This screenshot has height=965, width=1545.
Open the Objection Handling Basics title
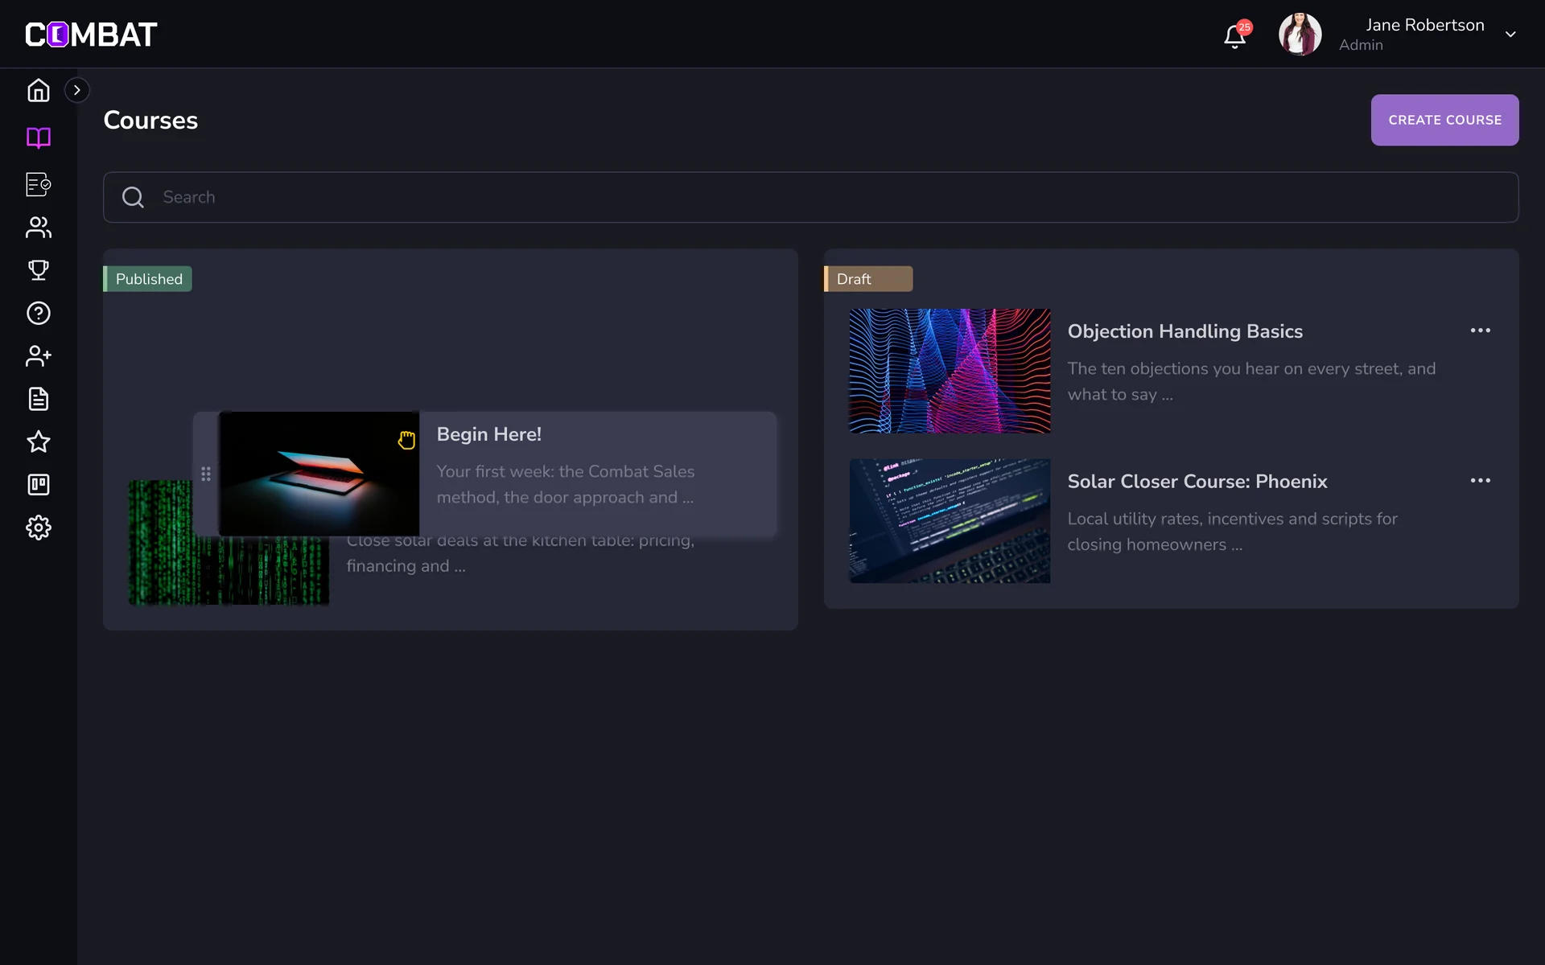click(1184, 331)
